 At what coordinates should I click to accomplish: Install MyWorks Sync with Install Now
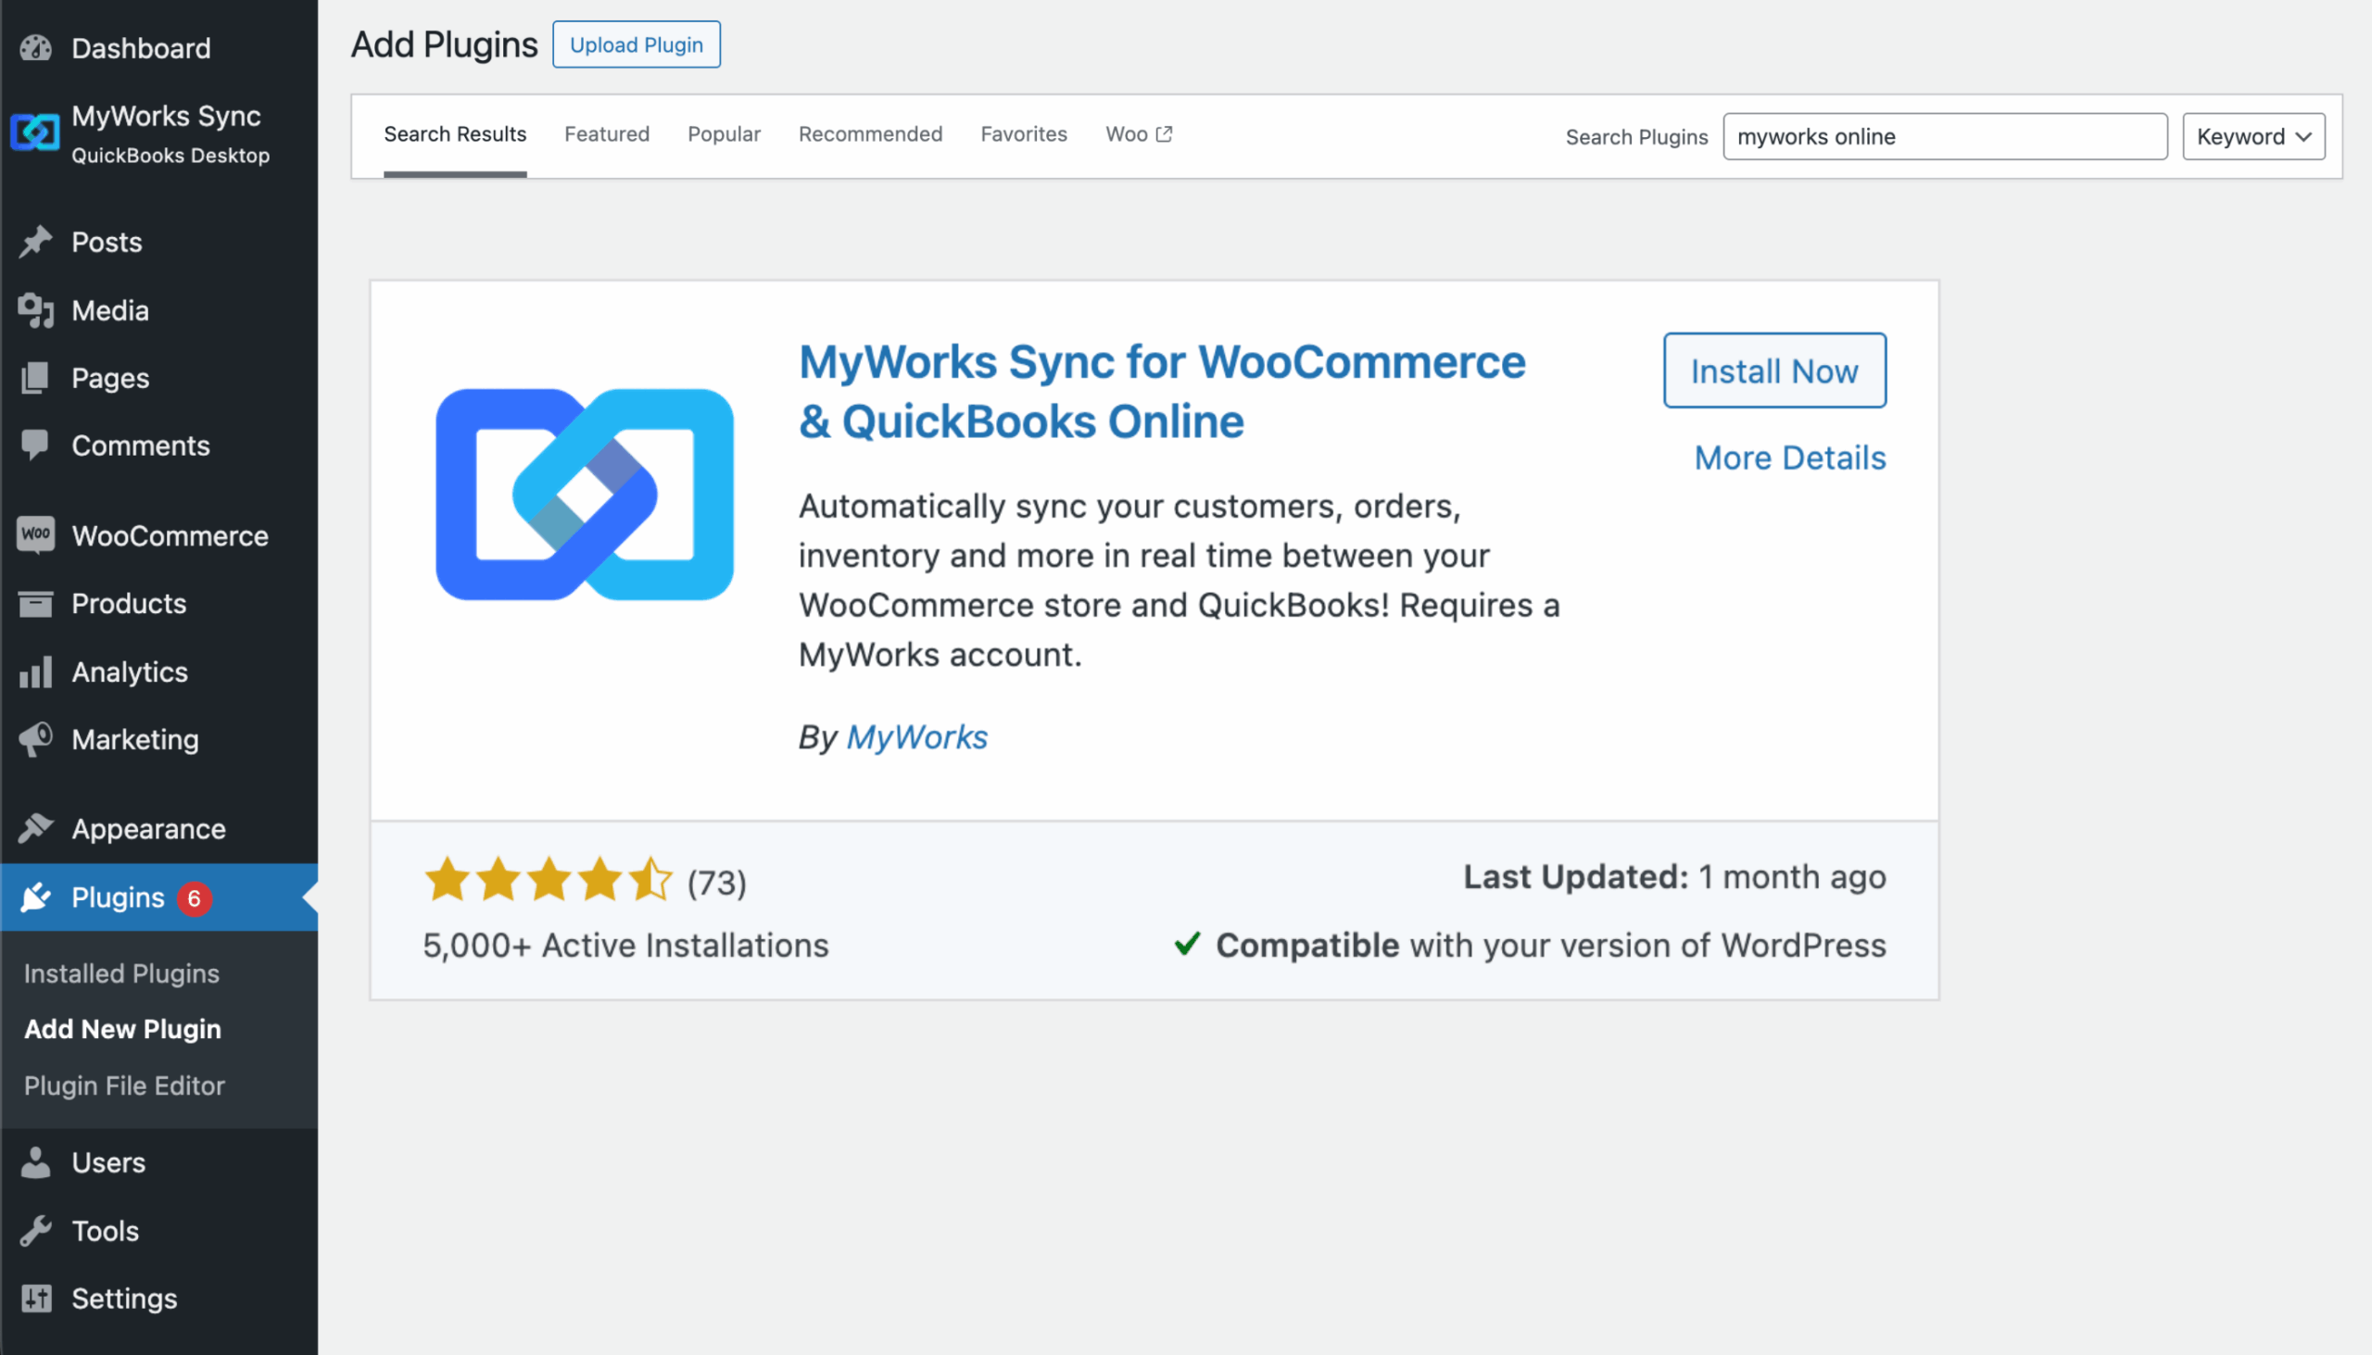(1773, 370)
